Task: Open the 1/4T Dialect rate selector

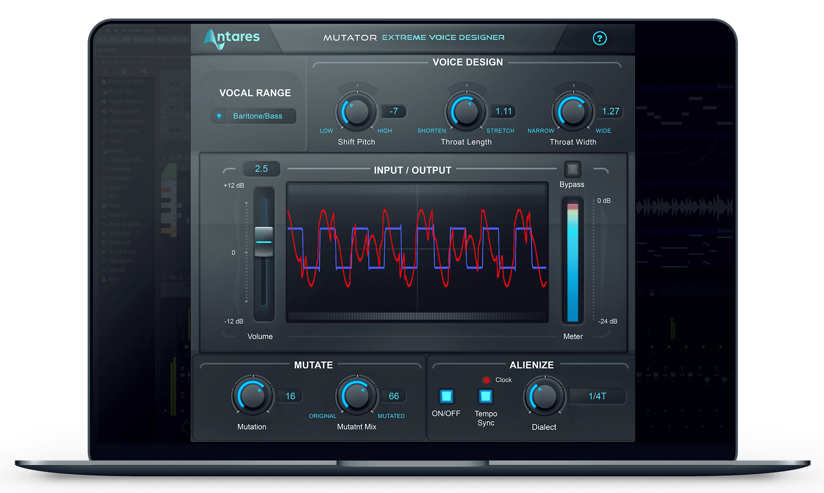Action: tap(597, 396)
